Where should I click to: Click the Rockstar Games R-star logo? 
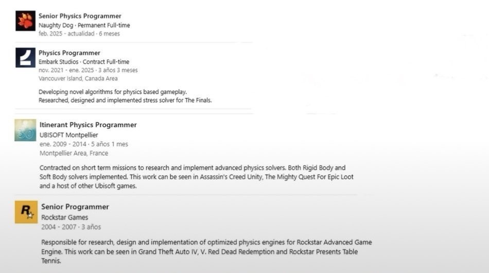pos(26,211)
